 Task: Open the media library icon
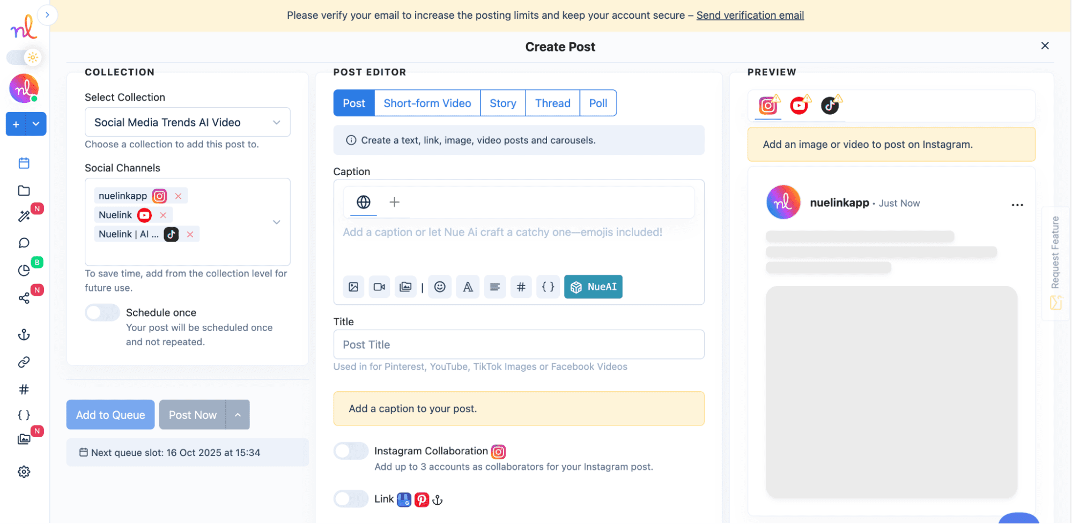coord(406,287)
